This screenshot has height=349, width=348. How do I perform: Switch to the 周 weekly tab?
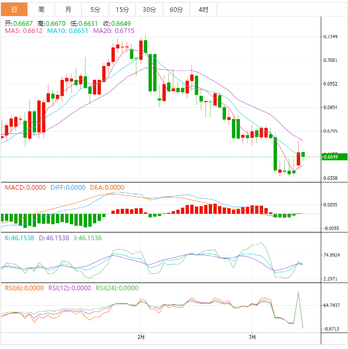click(x=41, y=9)
